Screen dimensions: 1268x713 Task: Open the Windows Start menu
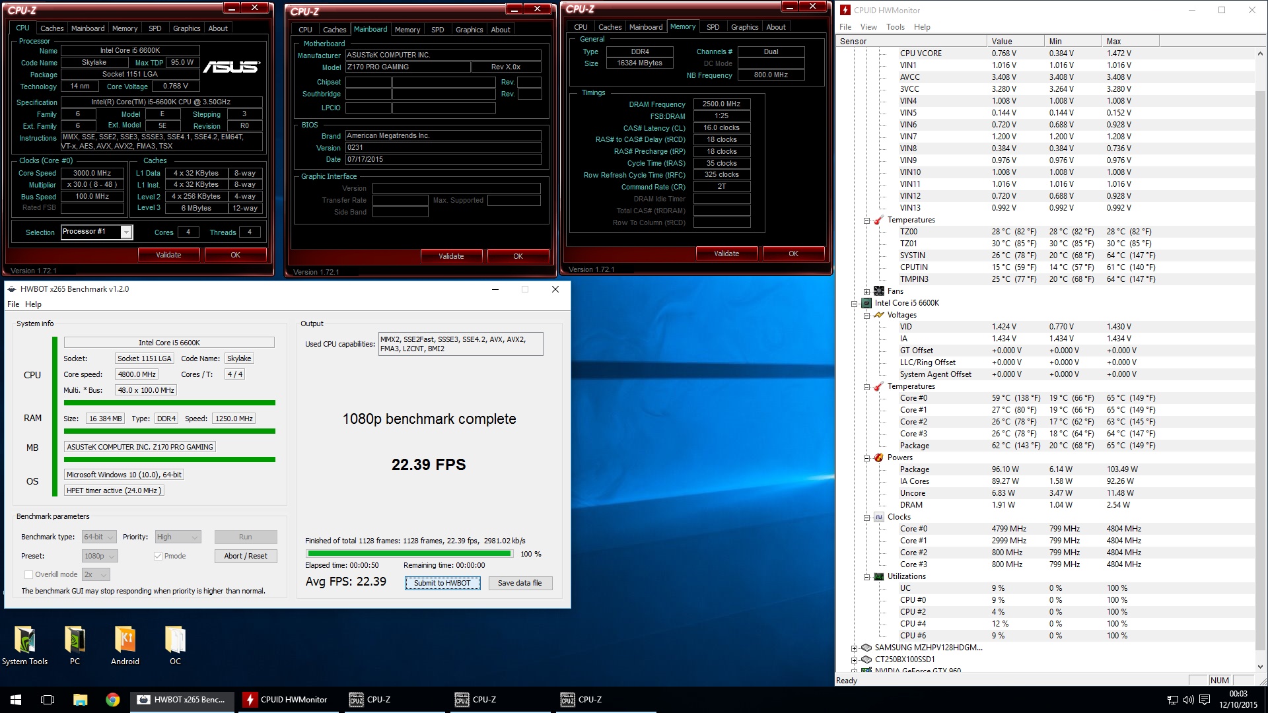click(x=16, y=700)
